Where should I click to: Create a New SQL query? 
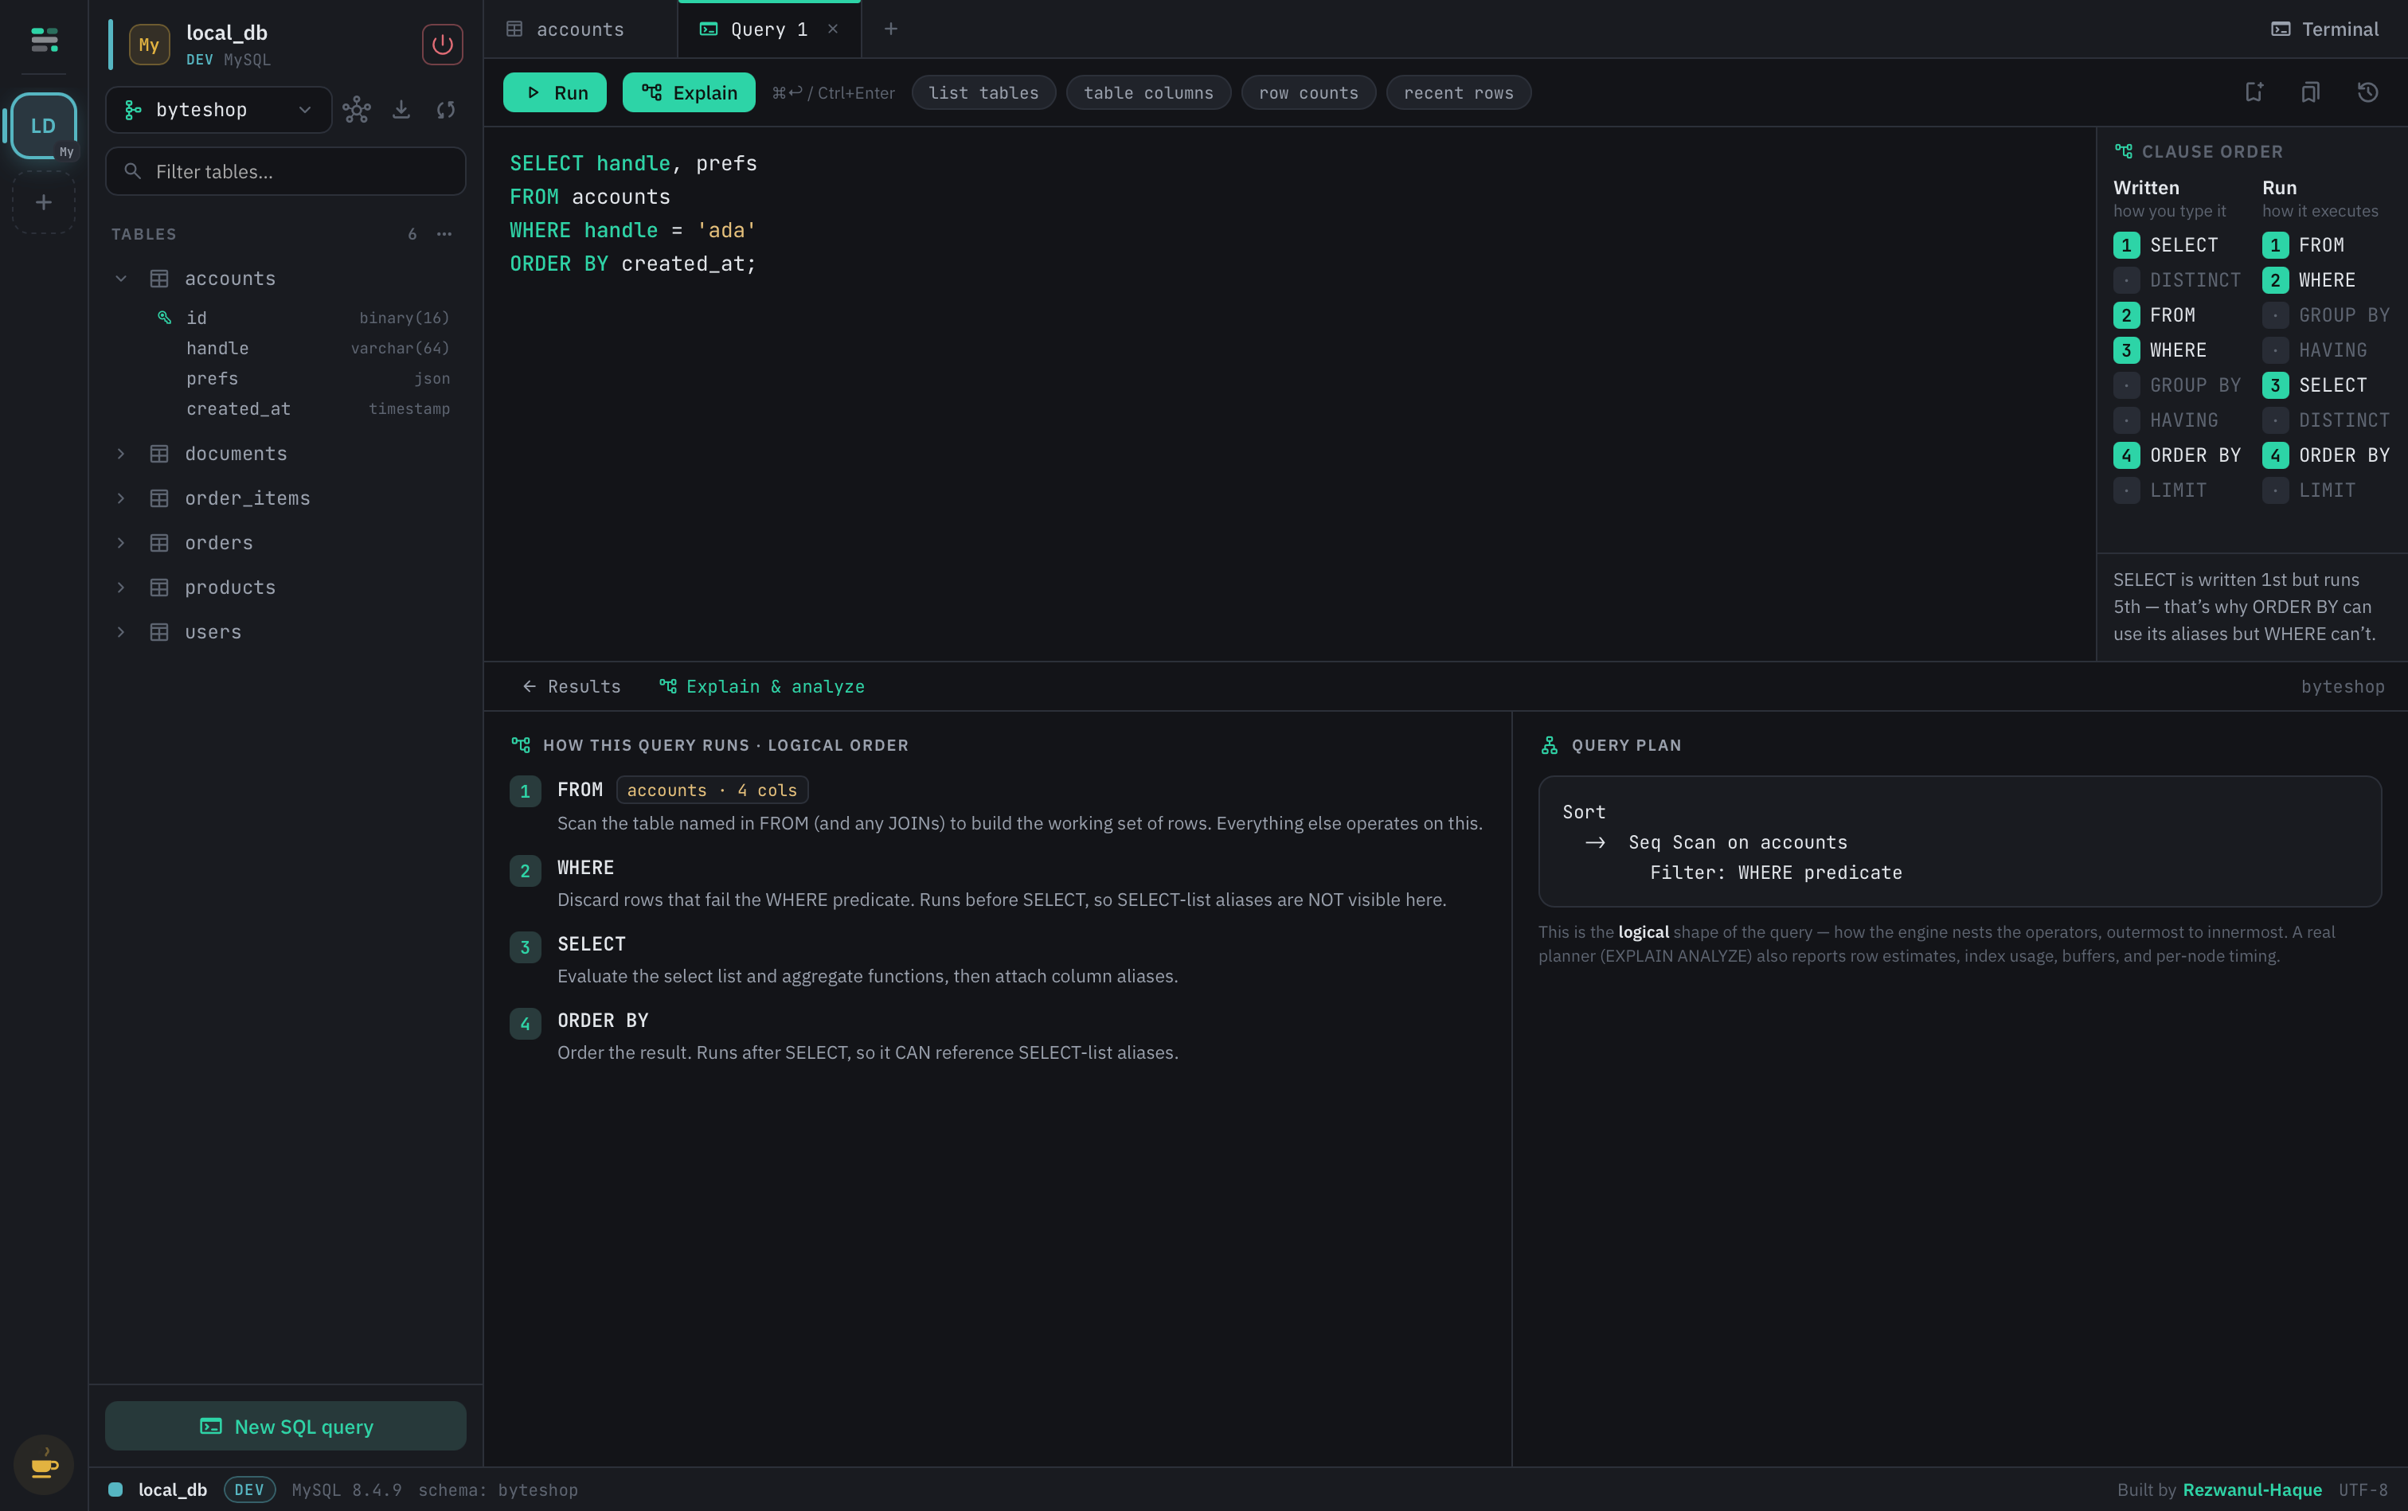point(286,1426)
